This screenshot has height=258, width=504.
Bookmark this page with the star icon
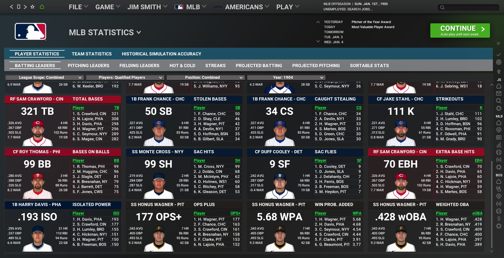[32, 7]
